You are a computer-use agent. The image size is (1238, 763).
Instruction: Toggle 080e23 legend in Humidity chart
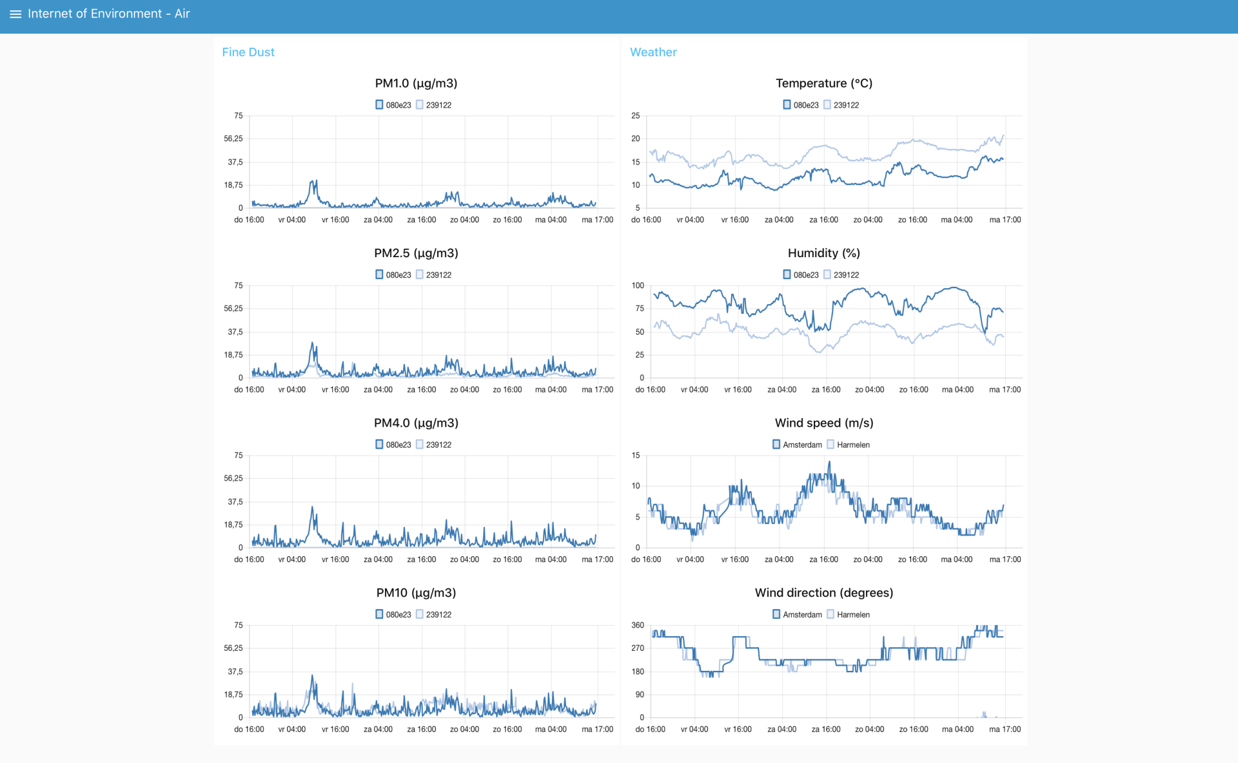(800, 275)
